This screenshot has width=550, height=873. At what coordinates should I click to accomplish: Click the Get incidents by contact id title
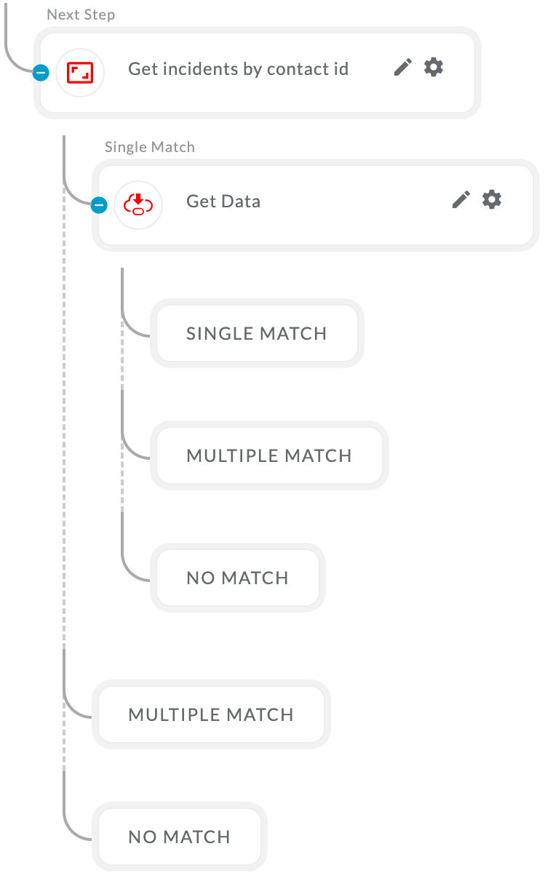pyautogui.click(x=239, y=69)
